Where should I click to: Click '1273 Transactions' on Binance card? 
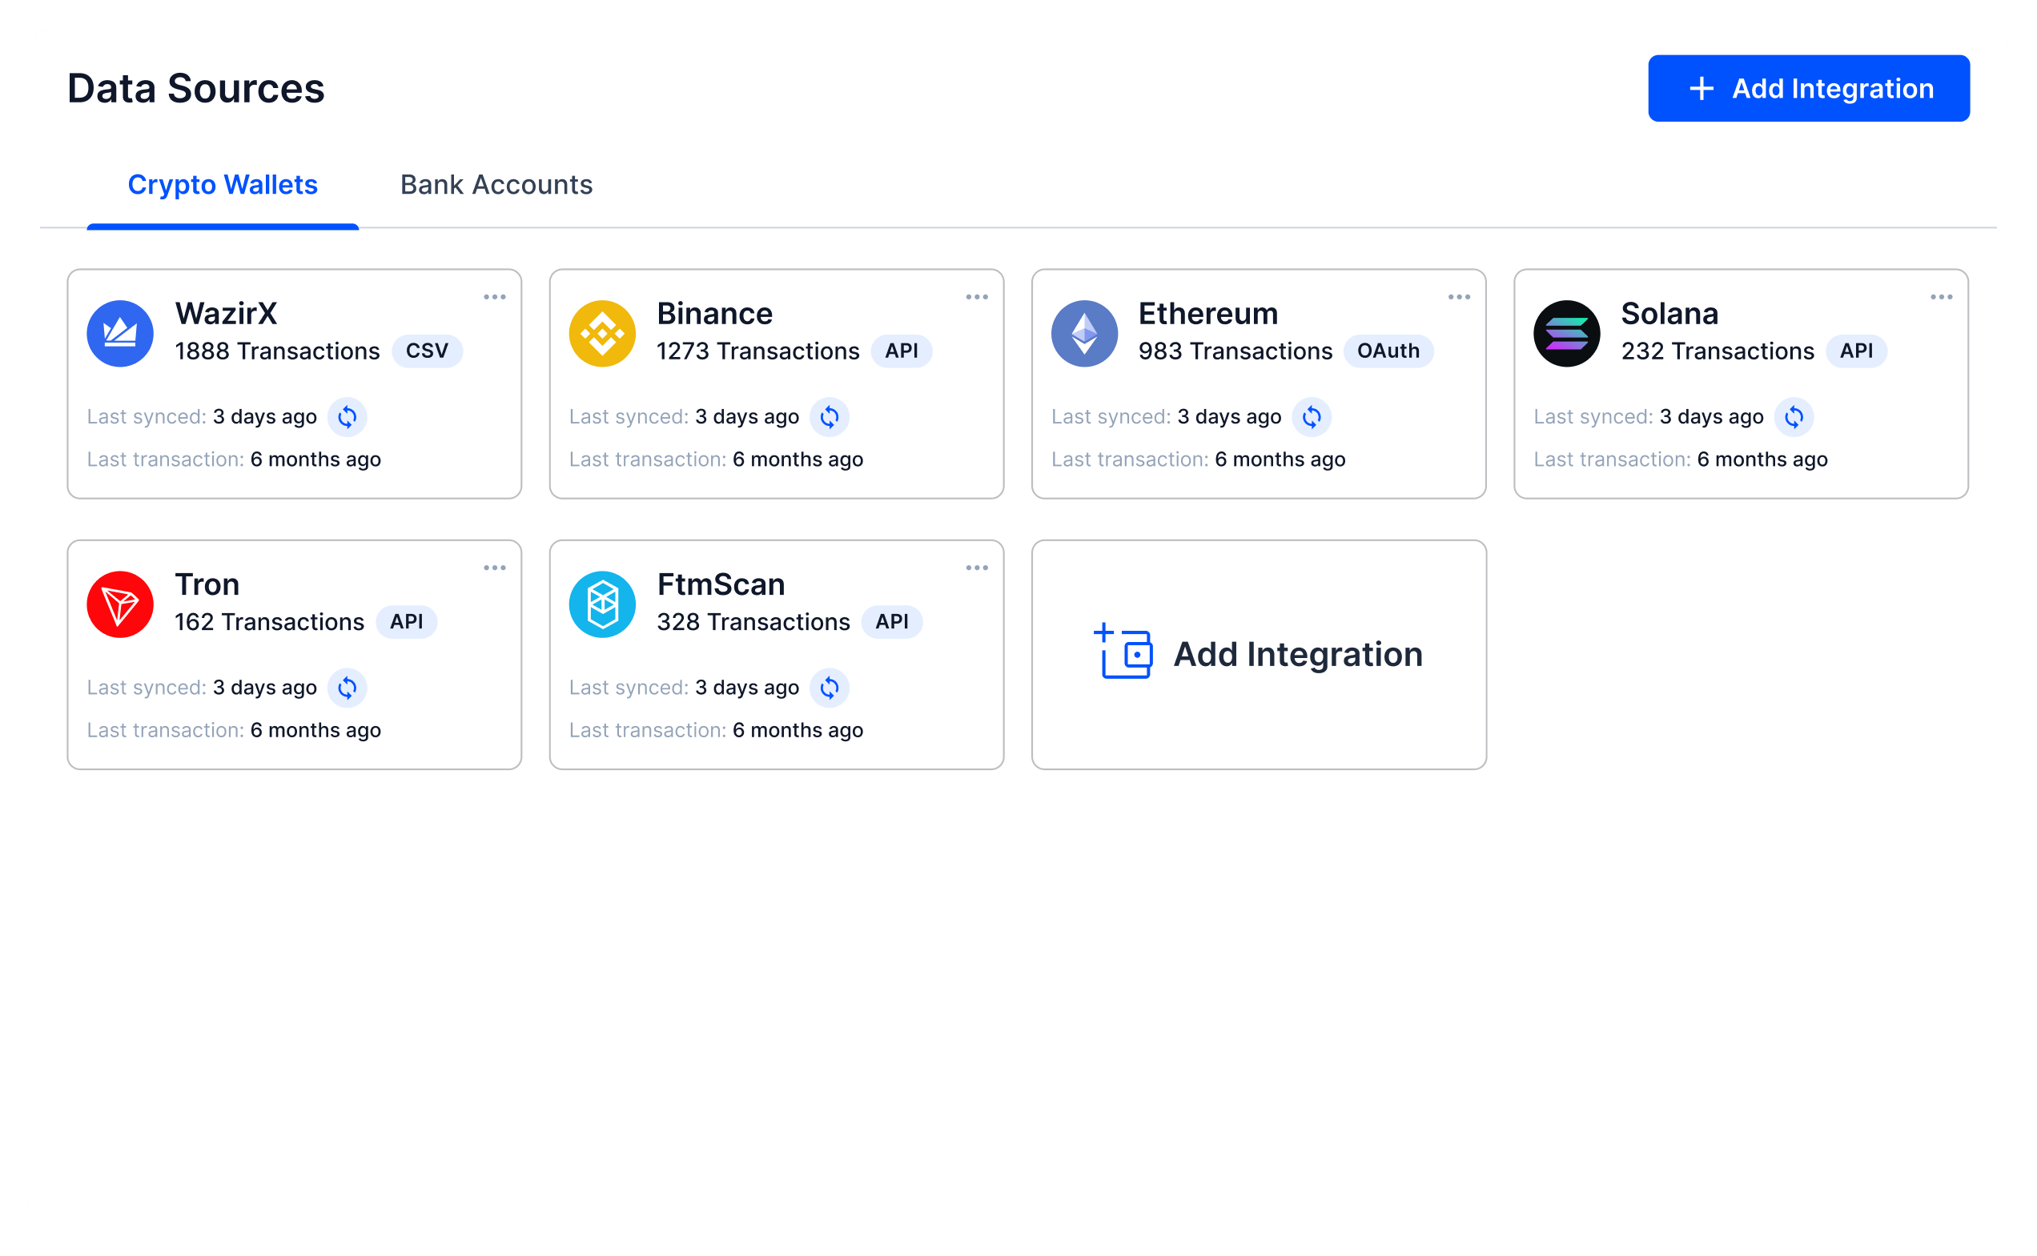pos(757,351)
